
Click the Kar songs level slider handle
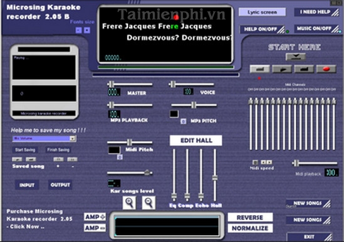(x=147, y=173)
